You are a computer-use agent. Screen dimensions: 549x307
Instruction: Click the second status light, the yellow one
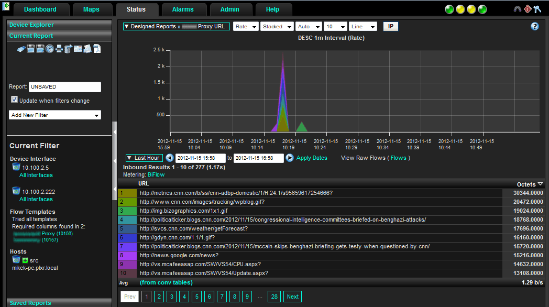(460, 9)
